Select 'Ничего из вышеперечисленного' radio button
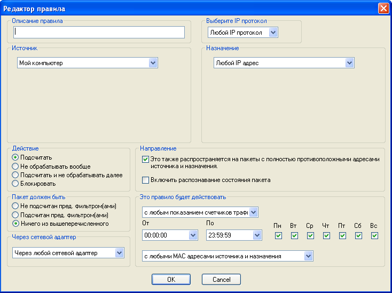The width and height of the screenshot is (392, 293). pyautogui.click(x=15, y=224)
